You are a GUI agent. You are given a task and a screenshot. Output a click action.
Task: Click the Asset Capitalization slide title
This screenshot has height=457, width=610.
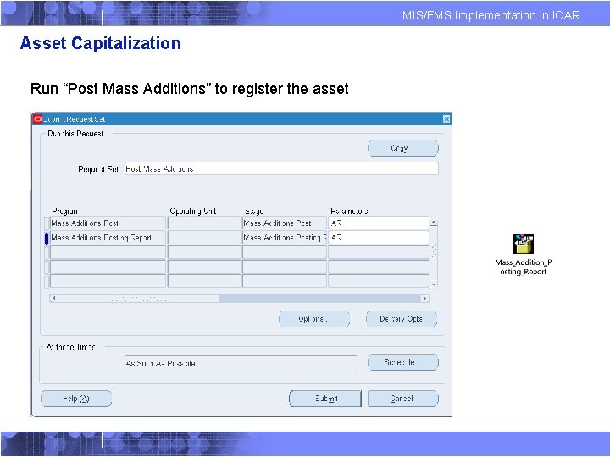coord(101,43)
